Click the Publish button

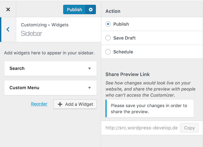[74, 9]
